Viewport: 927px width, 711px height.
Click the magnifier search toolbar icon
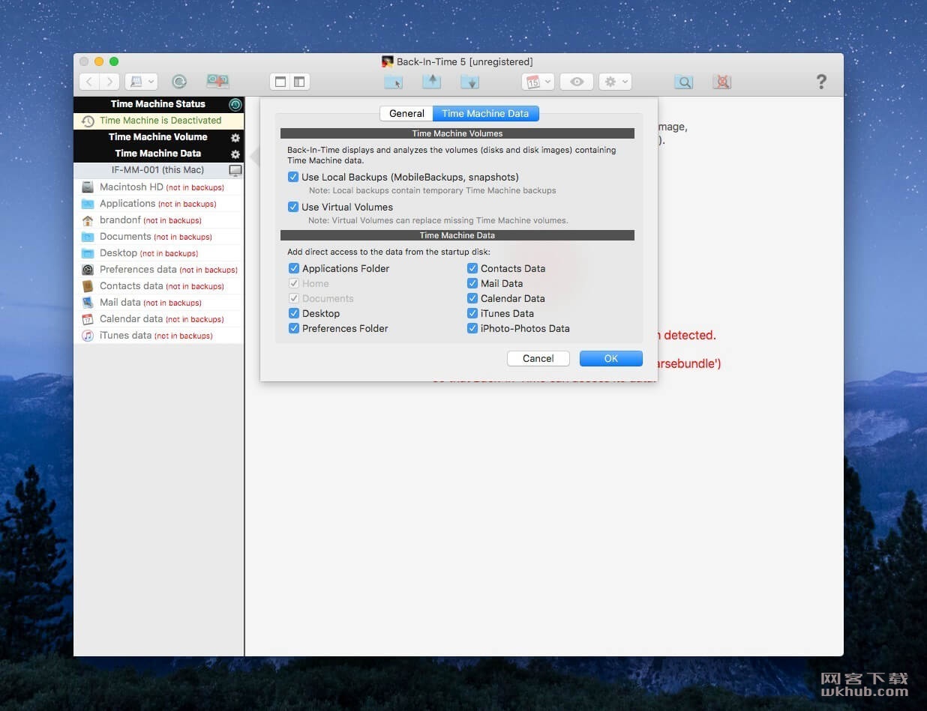pos(683,82)
